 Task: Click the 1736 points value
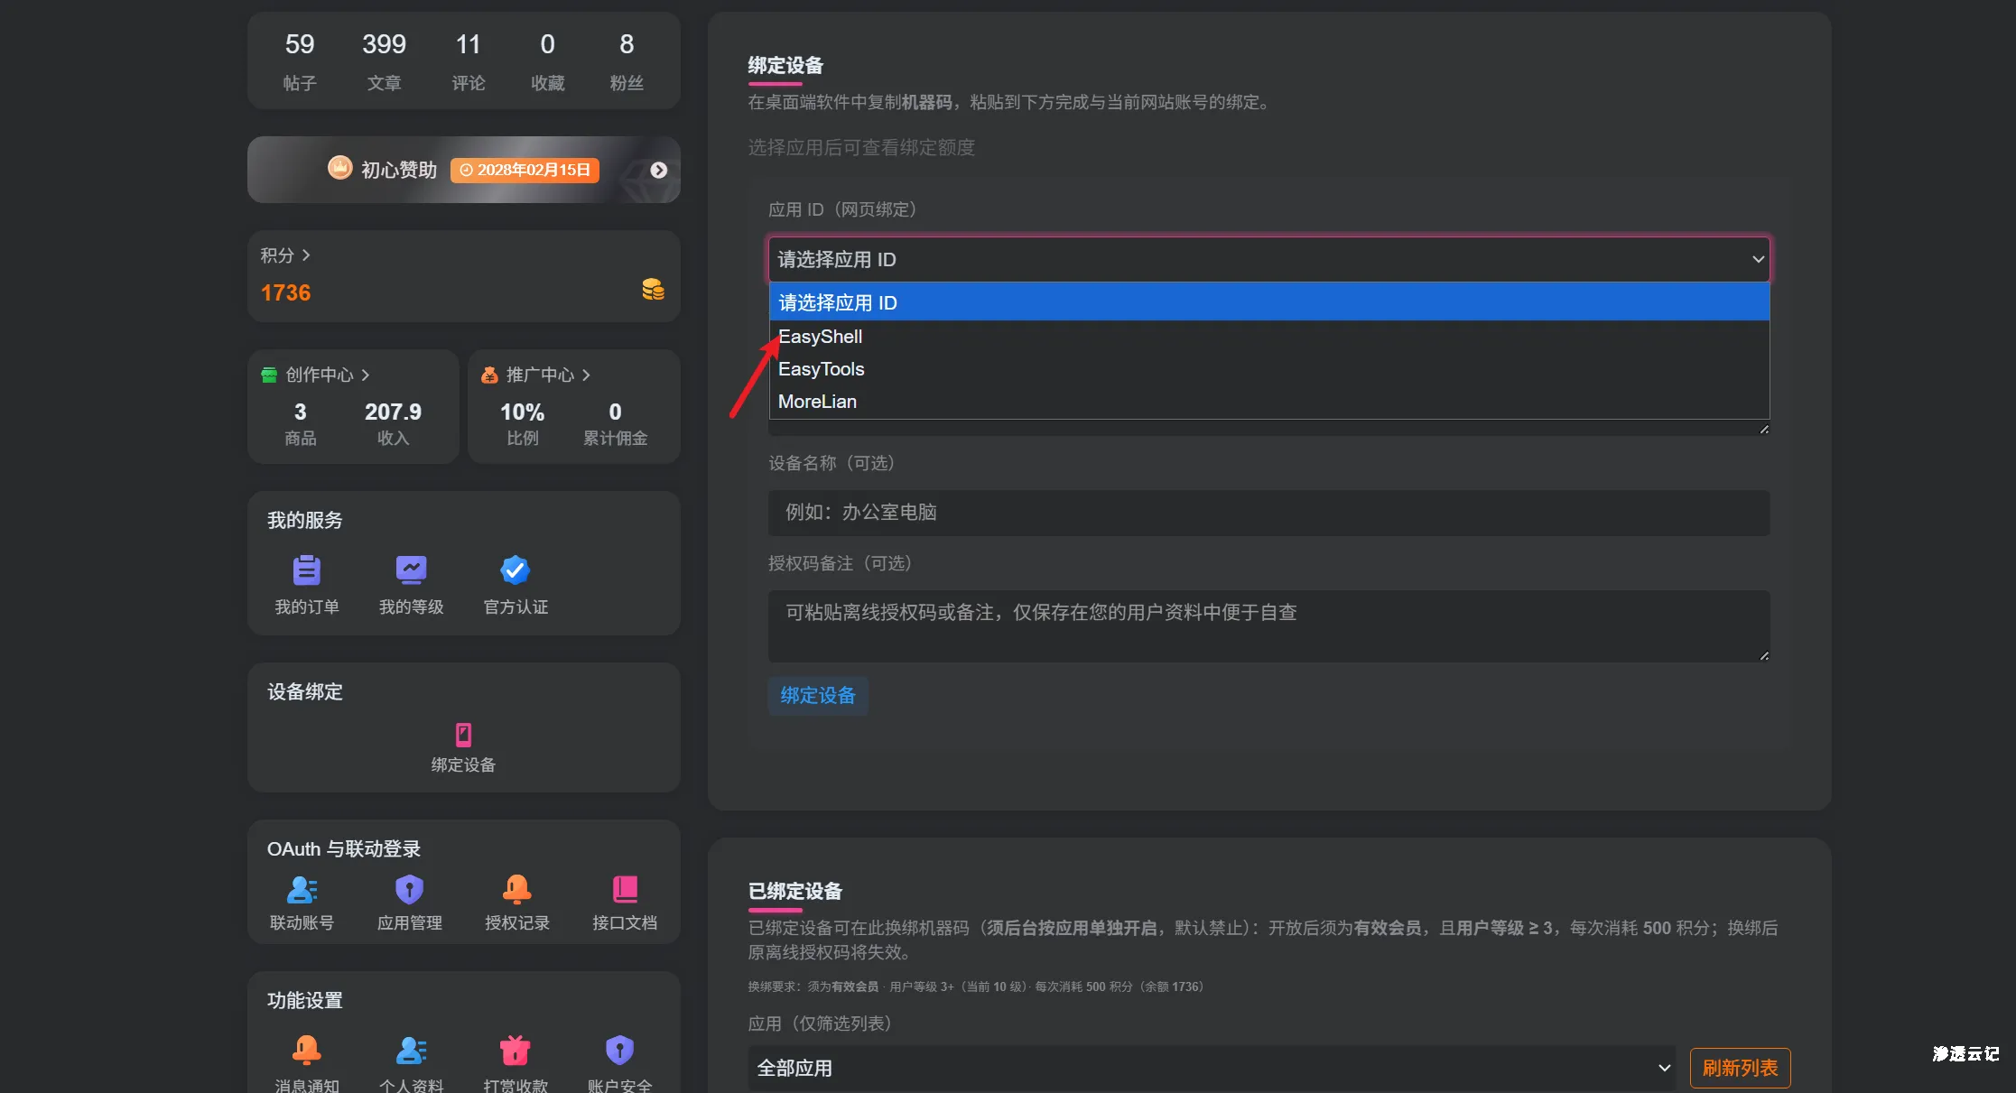coord(285,292)
